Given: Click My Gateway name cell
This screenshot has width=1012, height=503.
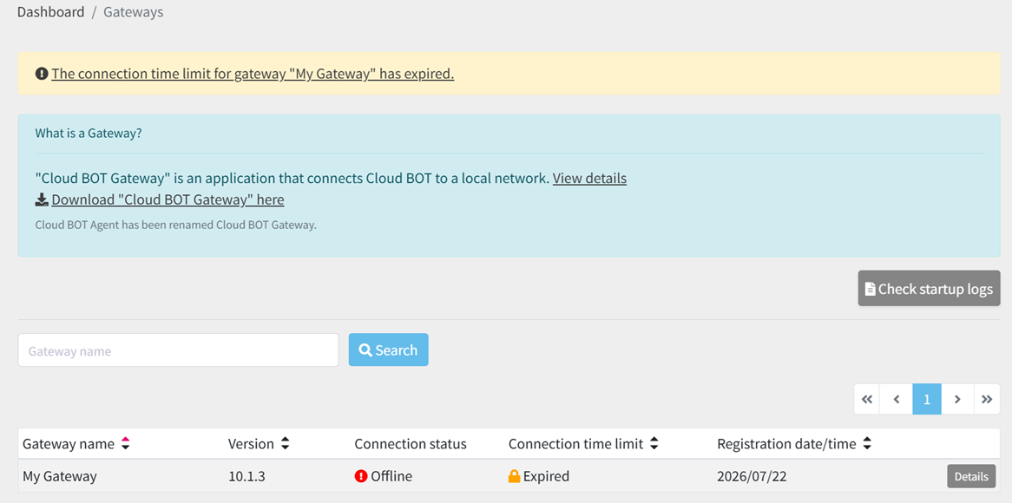Looking at the screenshot, I should pyautogui.click(x=60, y=477).
